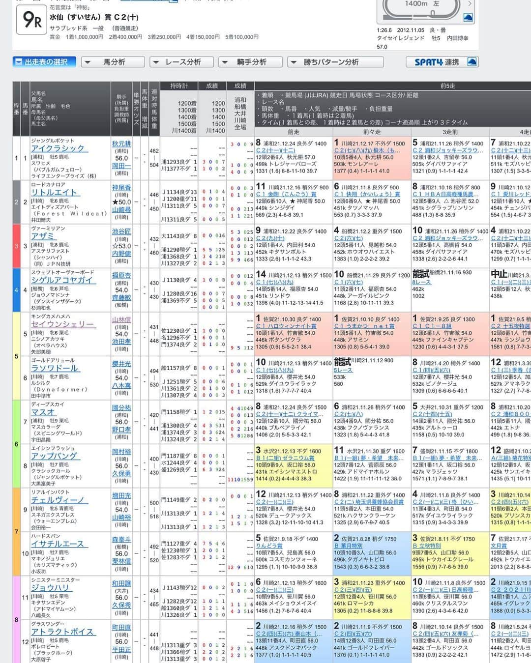Screen dimensions: 531x663
Task: Open jockey 山林信 link
Action: 121,319
